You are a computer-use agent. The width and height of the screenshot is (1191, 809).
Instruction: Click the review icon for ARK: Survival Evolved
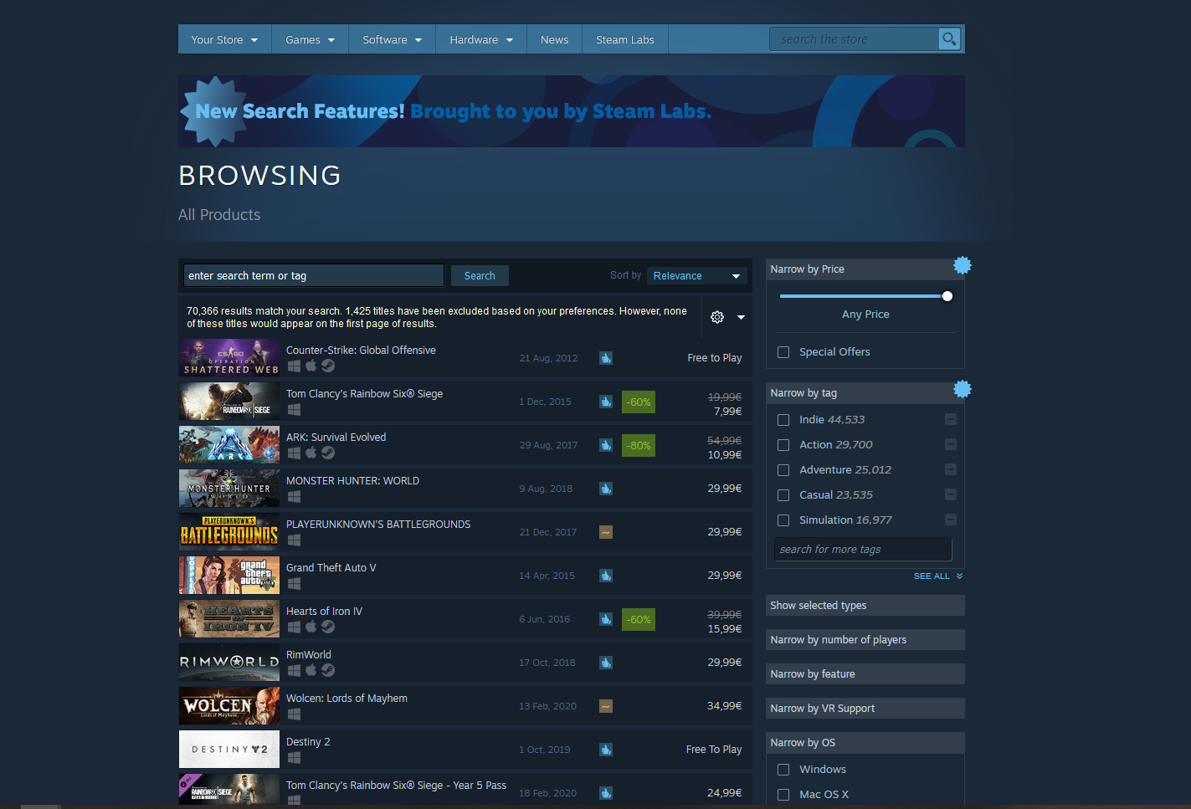606,445
